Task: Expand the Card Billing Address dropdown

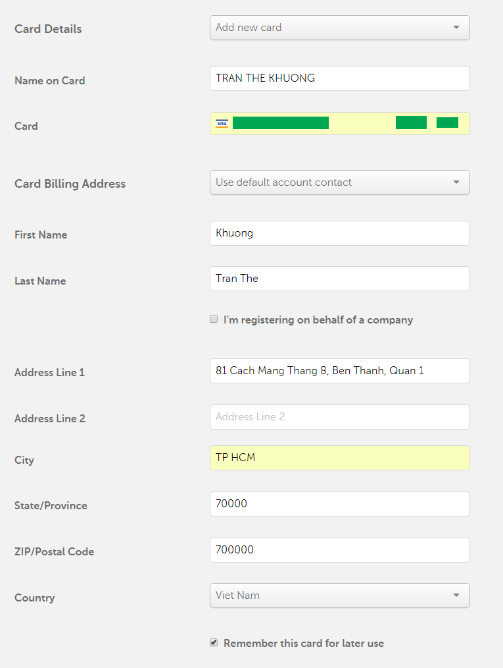Action: 340,182
